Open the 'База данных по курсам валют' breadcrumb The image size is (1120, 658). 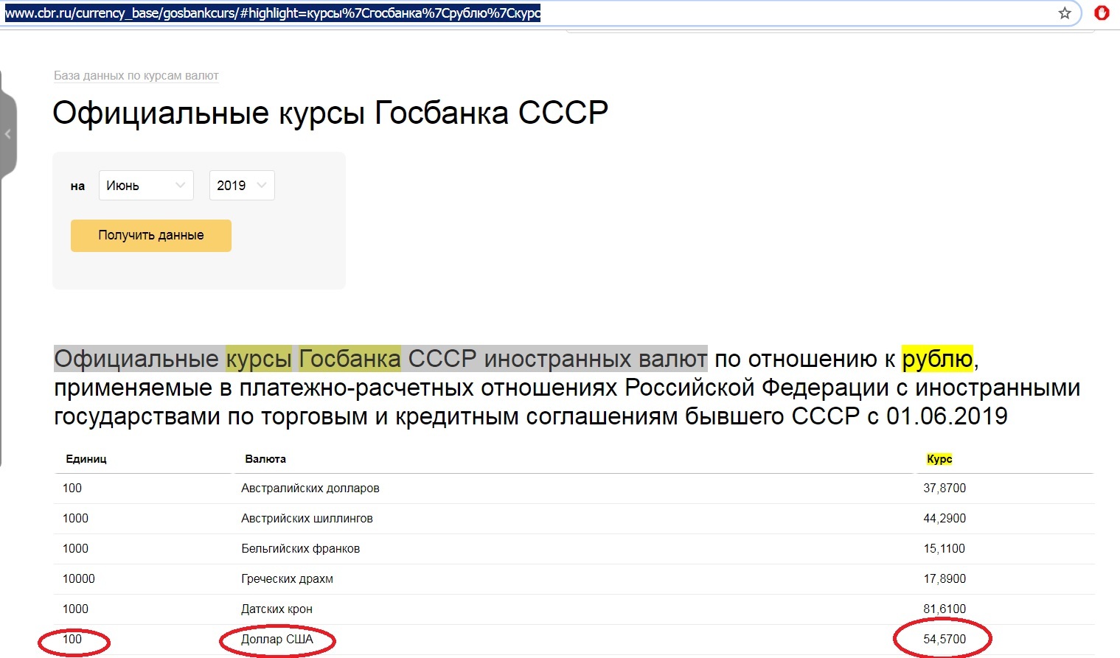pyautogui.click(x=136, y=75)
